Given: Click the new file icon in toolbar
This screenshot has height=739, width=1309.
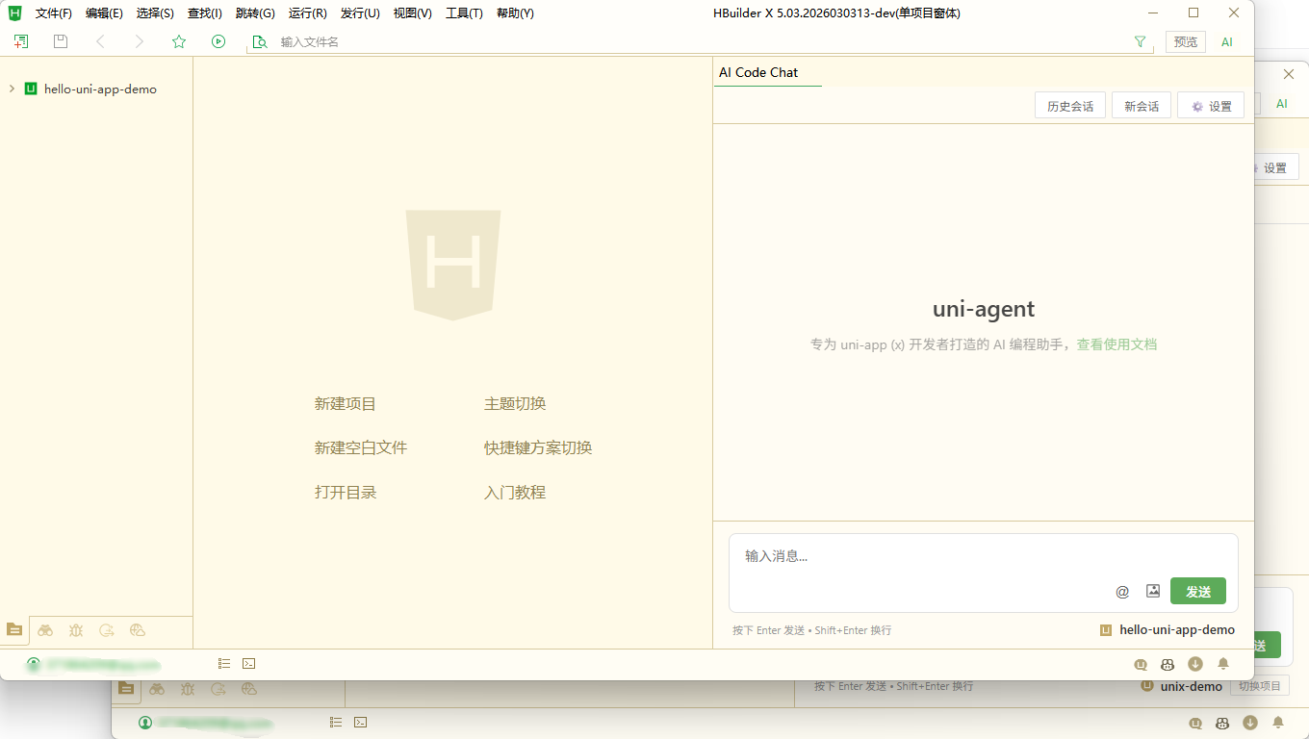Looking at the screenshot, I should [x=21, y=41].
